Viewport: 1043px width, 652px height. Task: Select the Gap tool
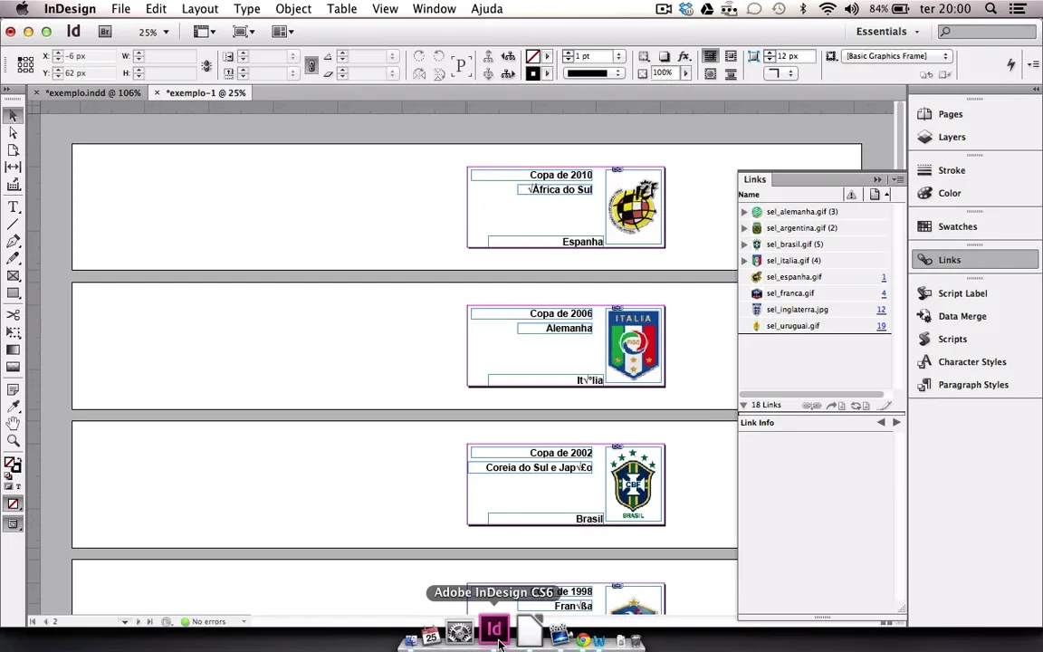point(13,167)
